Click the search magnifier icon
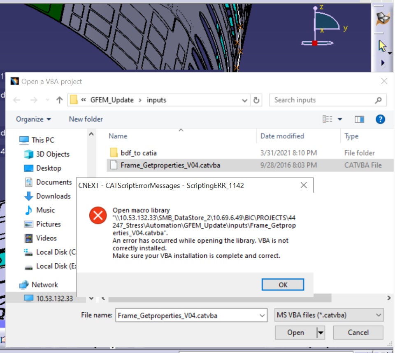 (x=378, y=100)
